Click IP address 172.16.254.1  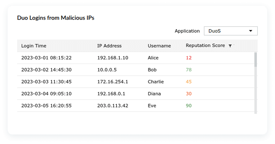112,82
